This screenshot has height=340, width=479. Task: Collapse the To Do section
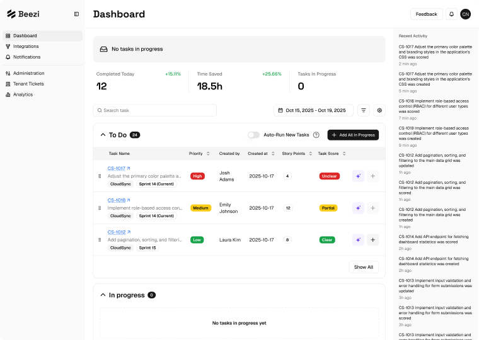click(x=103, y=135)
